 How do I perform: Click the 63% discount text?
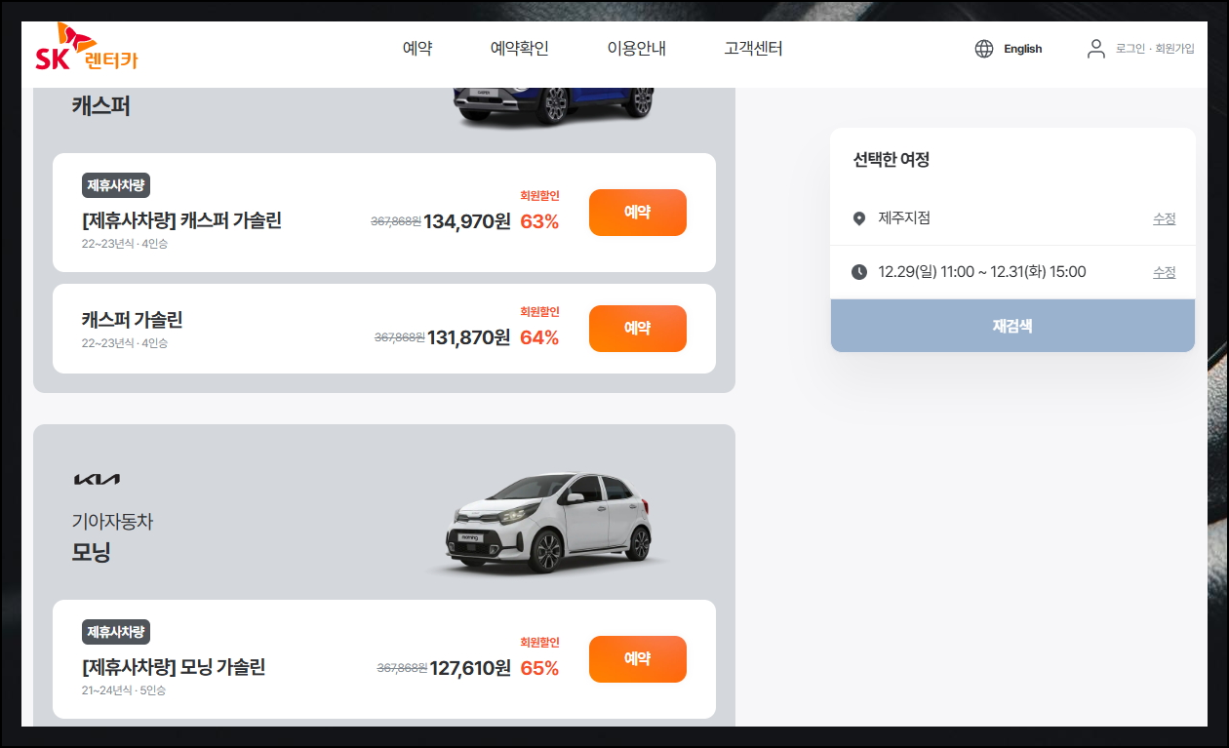[x=539, y=221]
